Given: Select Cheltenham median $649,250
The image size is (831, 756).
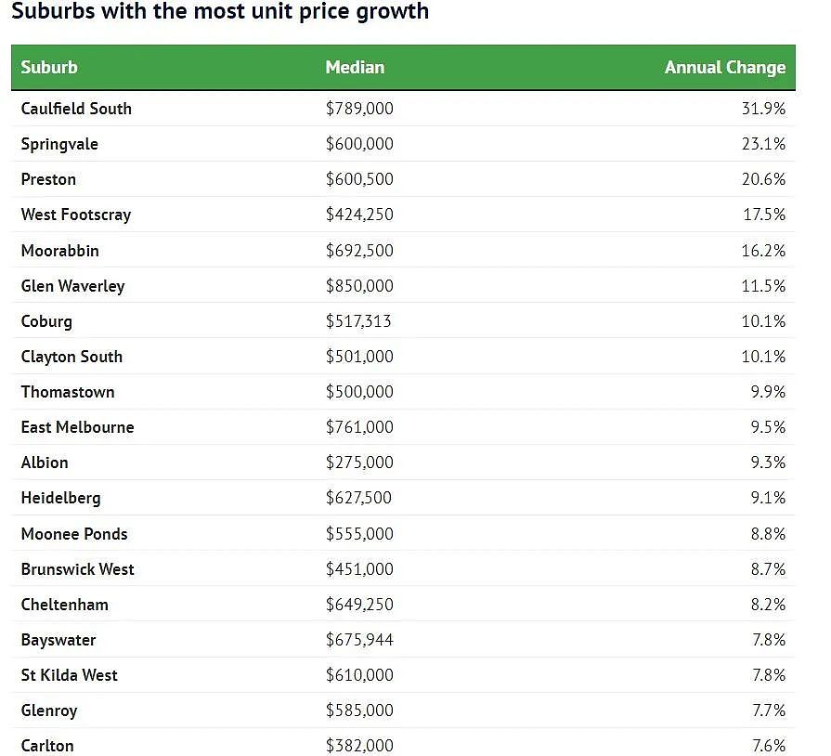Looking at the screenshot, I should pyautogui.click(x=359, y=605).
